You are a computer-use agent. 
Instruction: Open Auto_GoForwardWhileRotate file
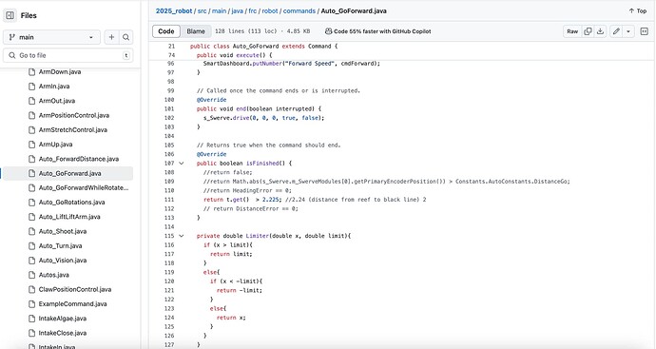84,188
